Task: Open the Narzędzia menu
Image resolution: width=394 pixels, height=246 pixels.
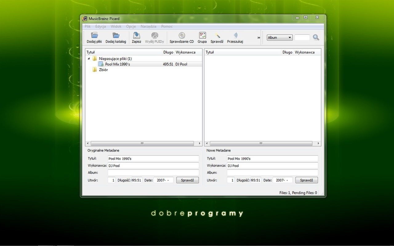Action: click(x=149, y=26)
